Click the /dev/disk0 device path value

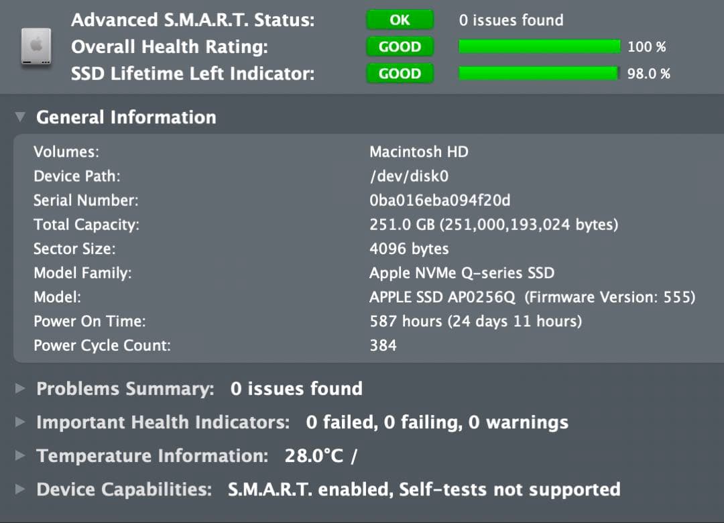pyautogui.click(x=408, y=176)
